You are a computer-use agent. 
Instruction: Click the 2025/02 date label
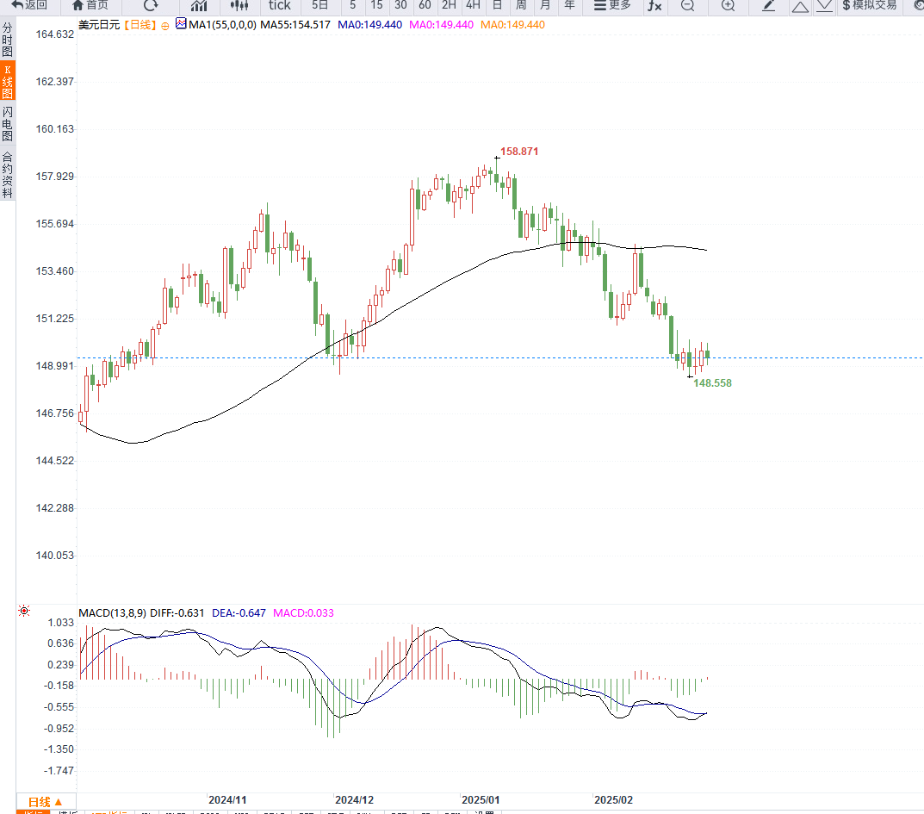(x=613, y=800)
